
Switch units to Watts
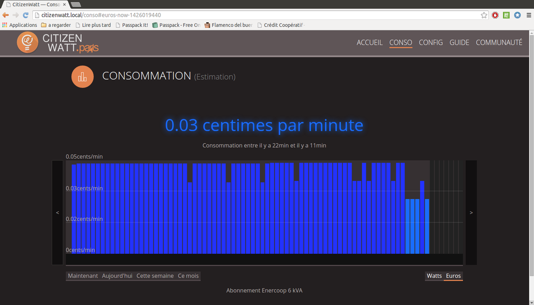[434, 276]
